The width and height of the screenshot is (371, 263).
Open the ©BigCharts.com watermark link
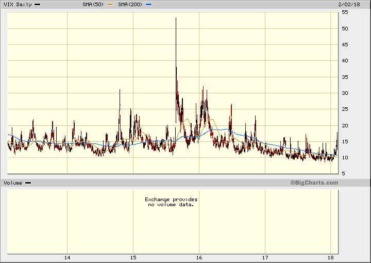(314, 183)
